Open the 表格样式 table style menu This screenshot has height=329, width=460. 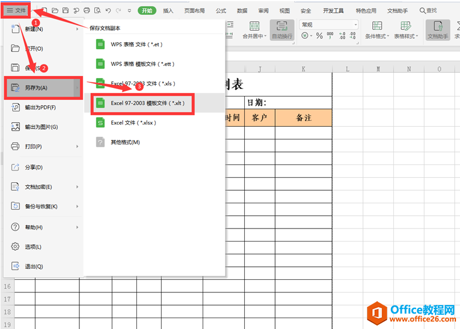(406, 30)
